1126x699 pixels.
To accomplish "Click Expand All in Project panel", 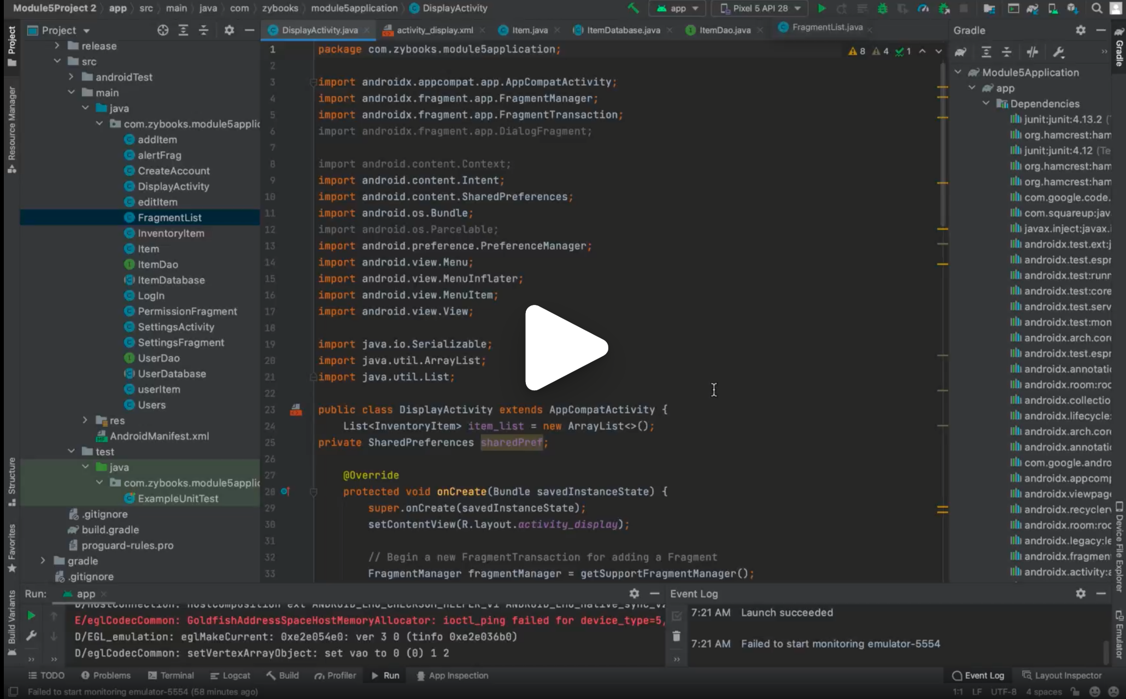I will tap(183, 31).
